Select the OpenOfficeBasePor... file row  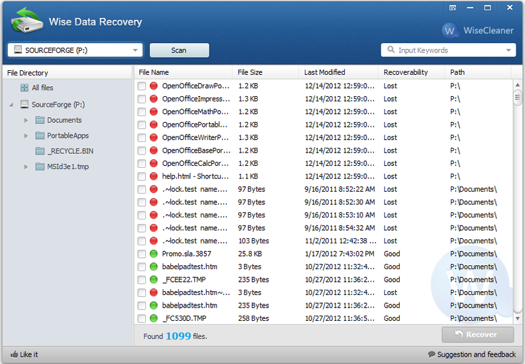coord(323,151)
